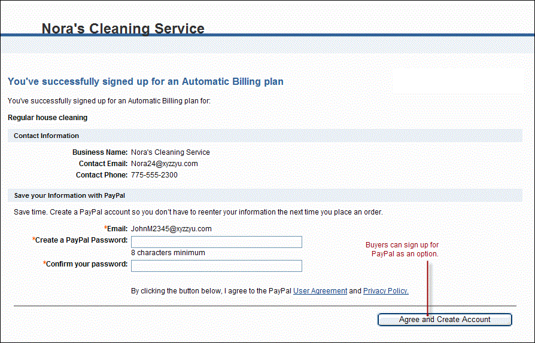Image resolution: width=535 pixels, height=343 pixels.
Task: Click the Contact Information section header
Action: 46,136
